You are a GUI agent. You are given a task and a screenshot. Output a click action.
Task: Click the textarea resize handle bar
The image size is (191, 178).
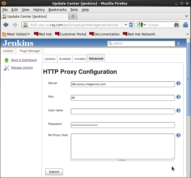(x=122, y=160)
